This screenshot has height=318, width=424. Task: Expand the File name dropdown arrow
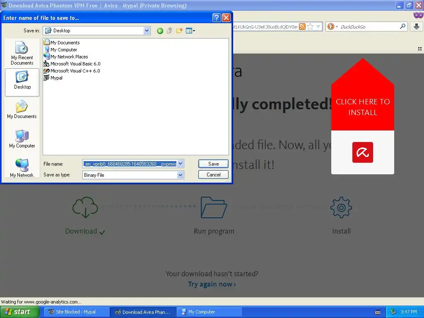(x=181, y=164)
